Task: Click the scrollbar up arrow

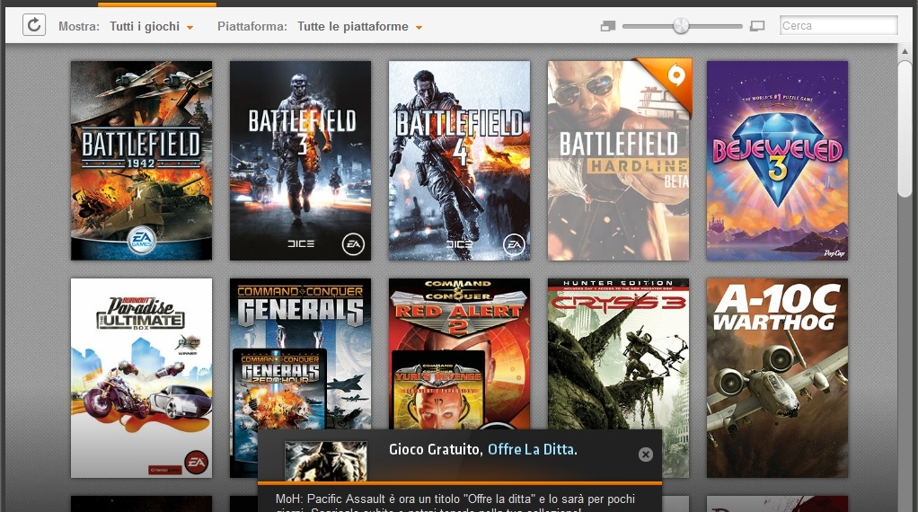Action: click(x=905, y=51)
